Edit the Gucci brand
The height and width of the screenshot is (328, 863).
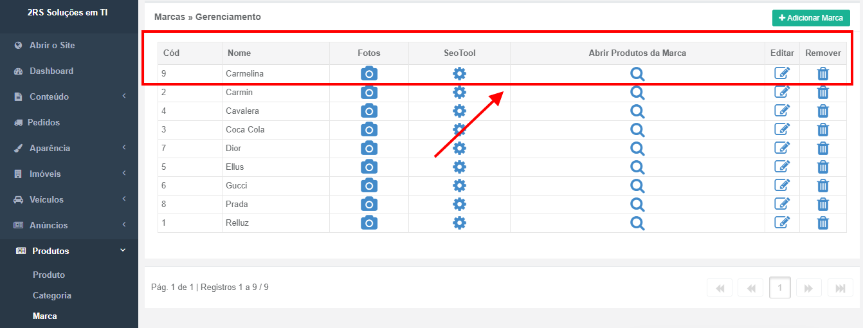tap(782, 185)
